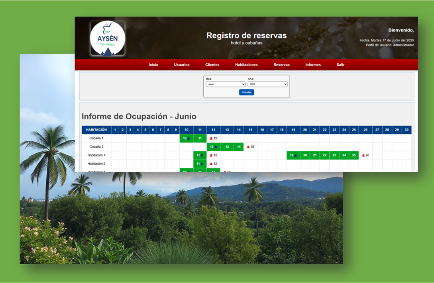The height and width of the screenshot is (283, 434).
Task: Click the blue icon on Cabaña 2 day 12
Action: coord(216,147)
